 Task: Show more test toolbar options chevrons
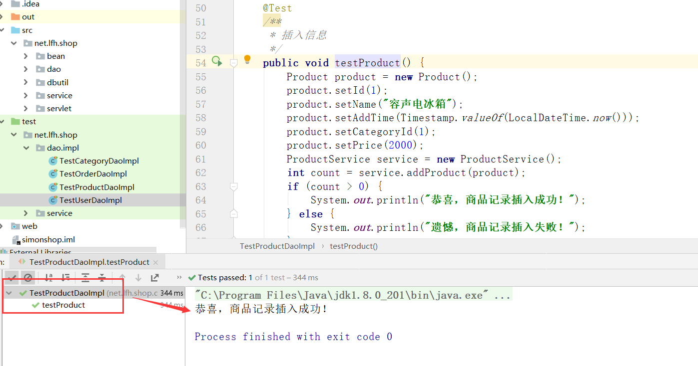pyautogui.click(x=179, y=278)
